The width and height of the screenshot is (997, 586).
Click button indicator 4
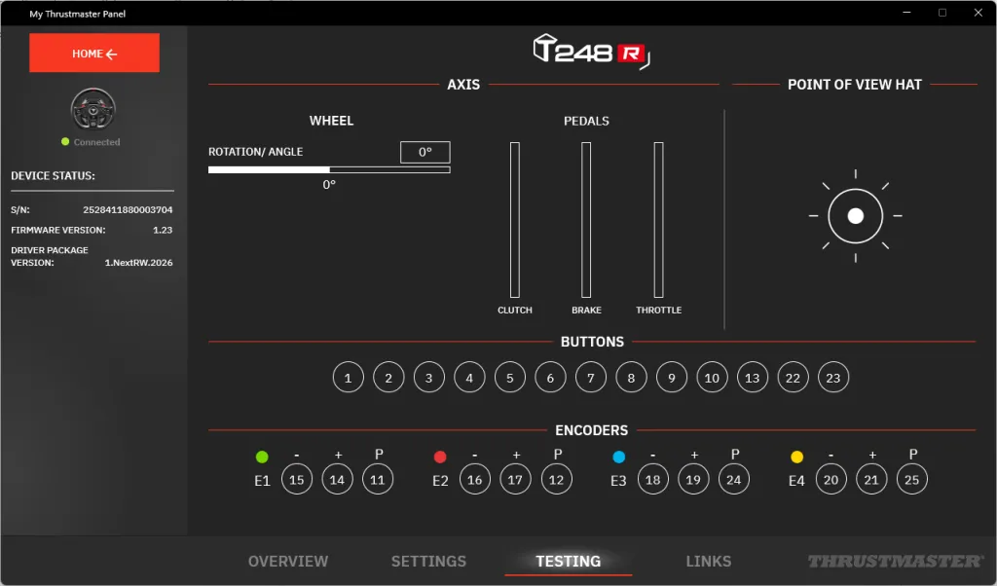click(x=469, y=378)
